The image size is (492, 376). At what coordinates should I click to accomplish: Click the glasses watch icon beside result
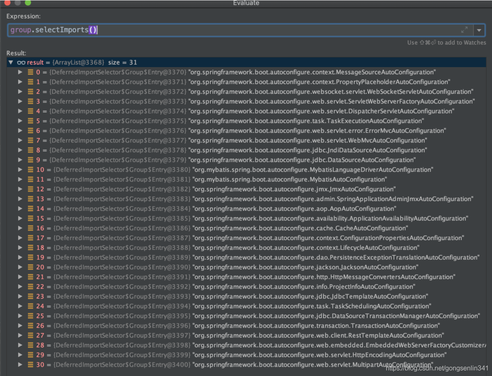tap(21, 63)
